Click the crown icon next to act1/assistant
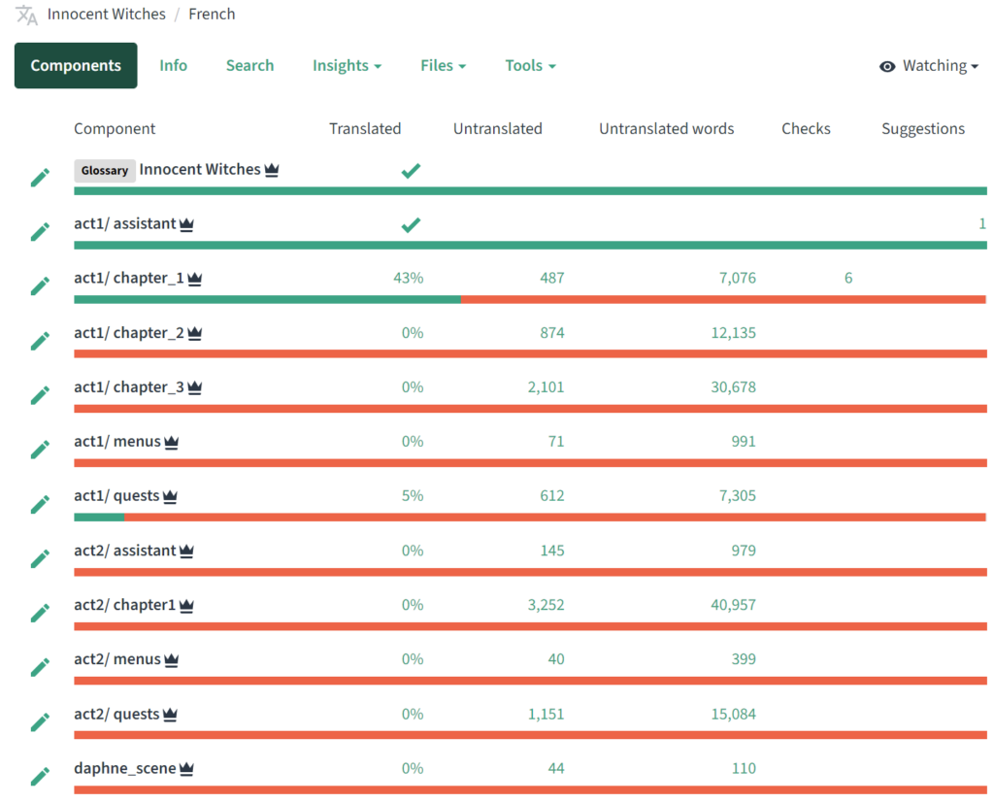994x803 pixels. click(186, 224)
